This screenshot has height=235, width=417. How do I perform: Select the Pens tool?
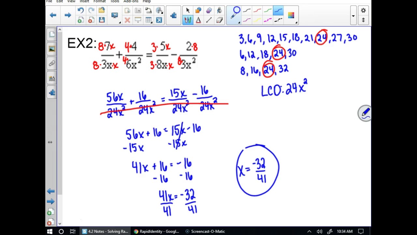pyautogui.click(x=188, y=20)
